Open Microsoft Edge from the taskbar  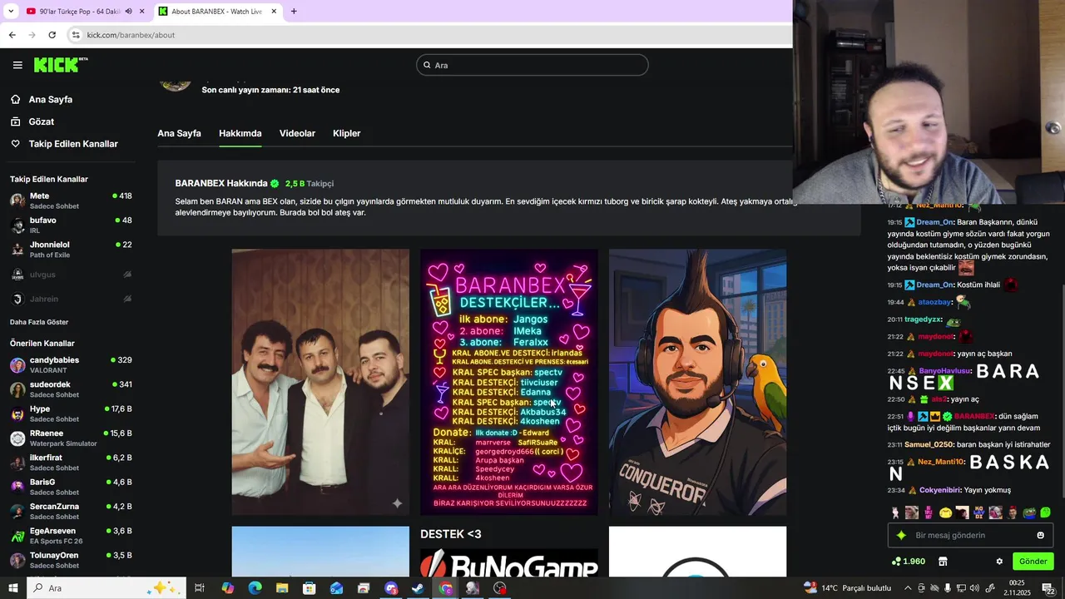coord(255,588)
